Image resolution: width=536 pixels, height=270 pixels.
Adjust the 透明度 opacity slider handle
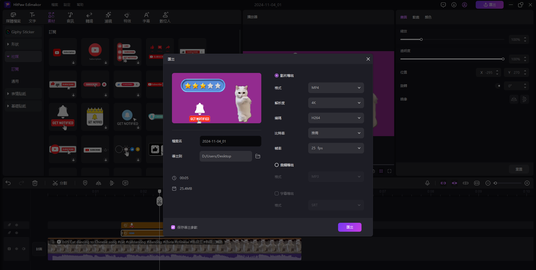tap(503, 59)
